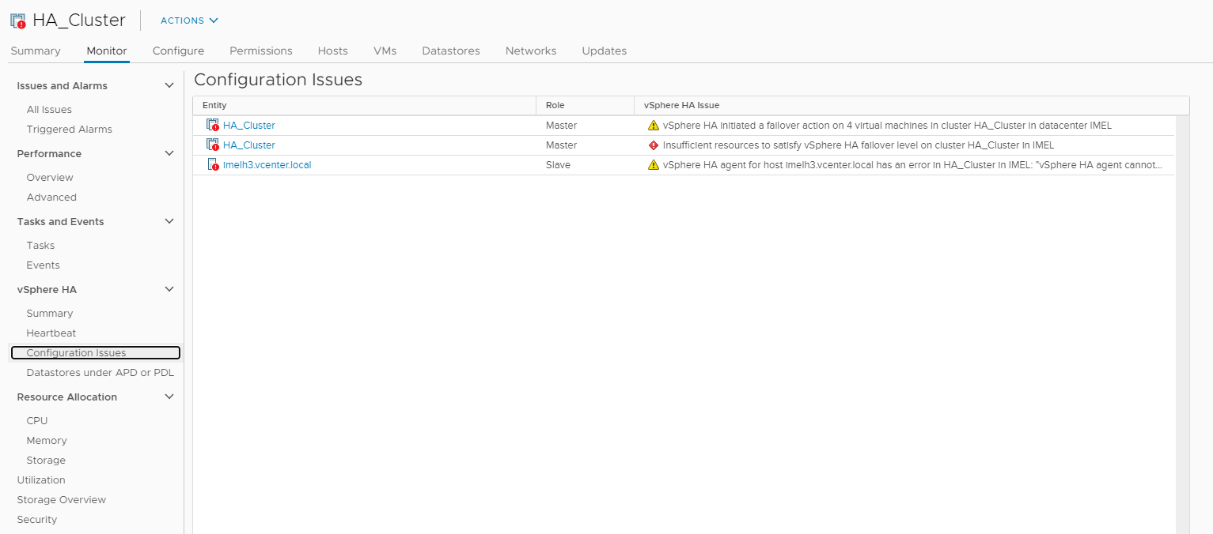The image size is (1213, 534).
Task: Collapse the Resource Allocation section
Action: click(x=169, y=397)
